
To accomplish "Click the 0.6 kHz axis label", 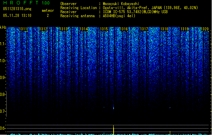I will [3, 128].
